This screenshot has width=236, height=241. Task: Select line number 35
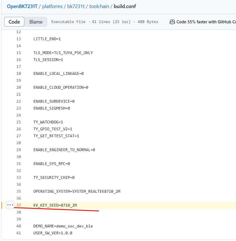tap(19, 191)
